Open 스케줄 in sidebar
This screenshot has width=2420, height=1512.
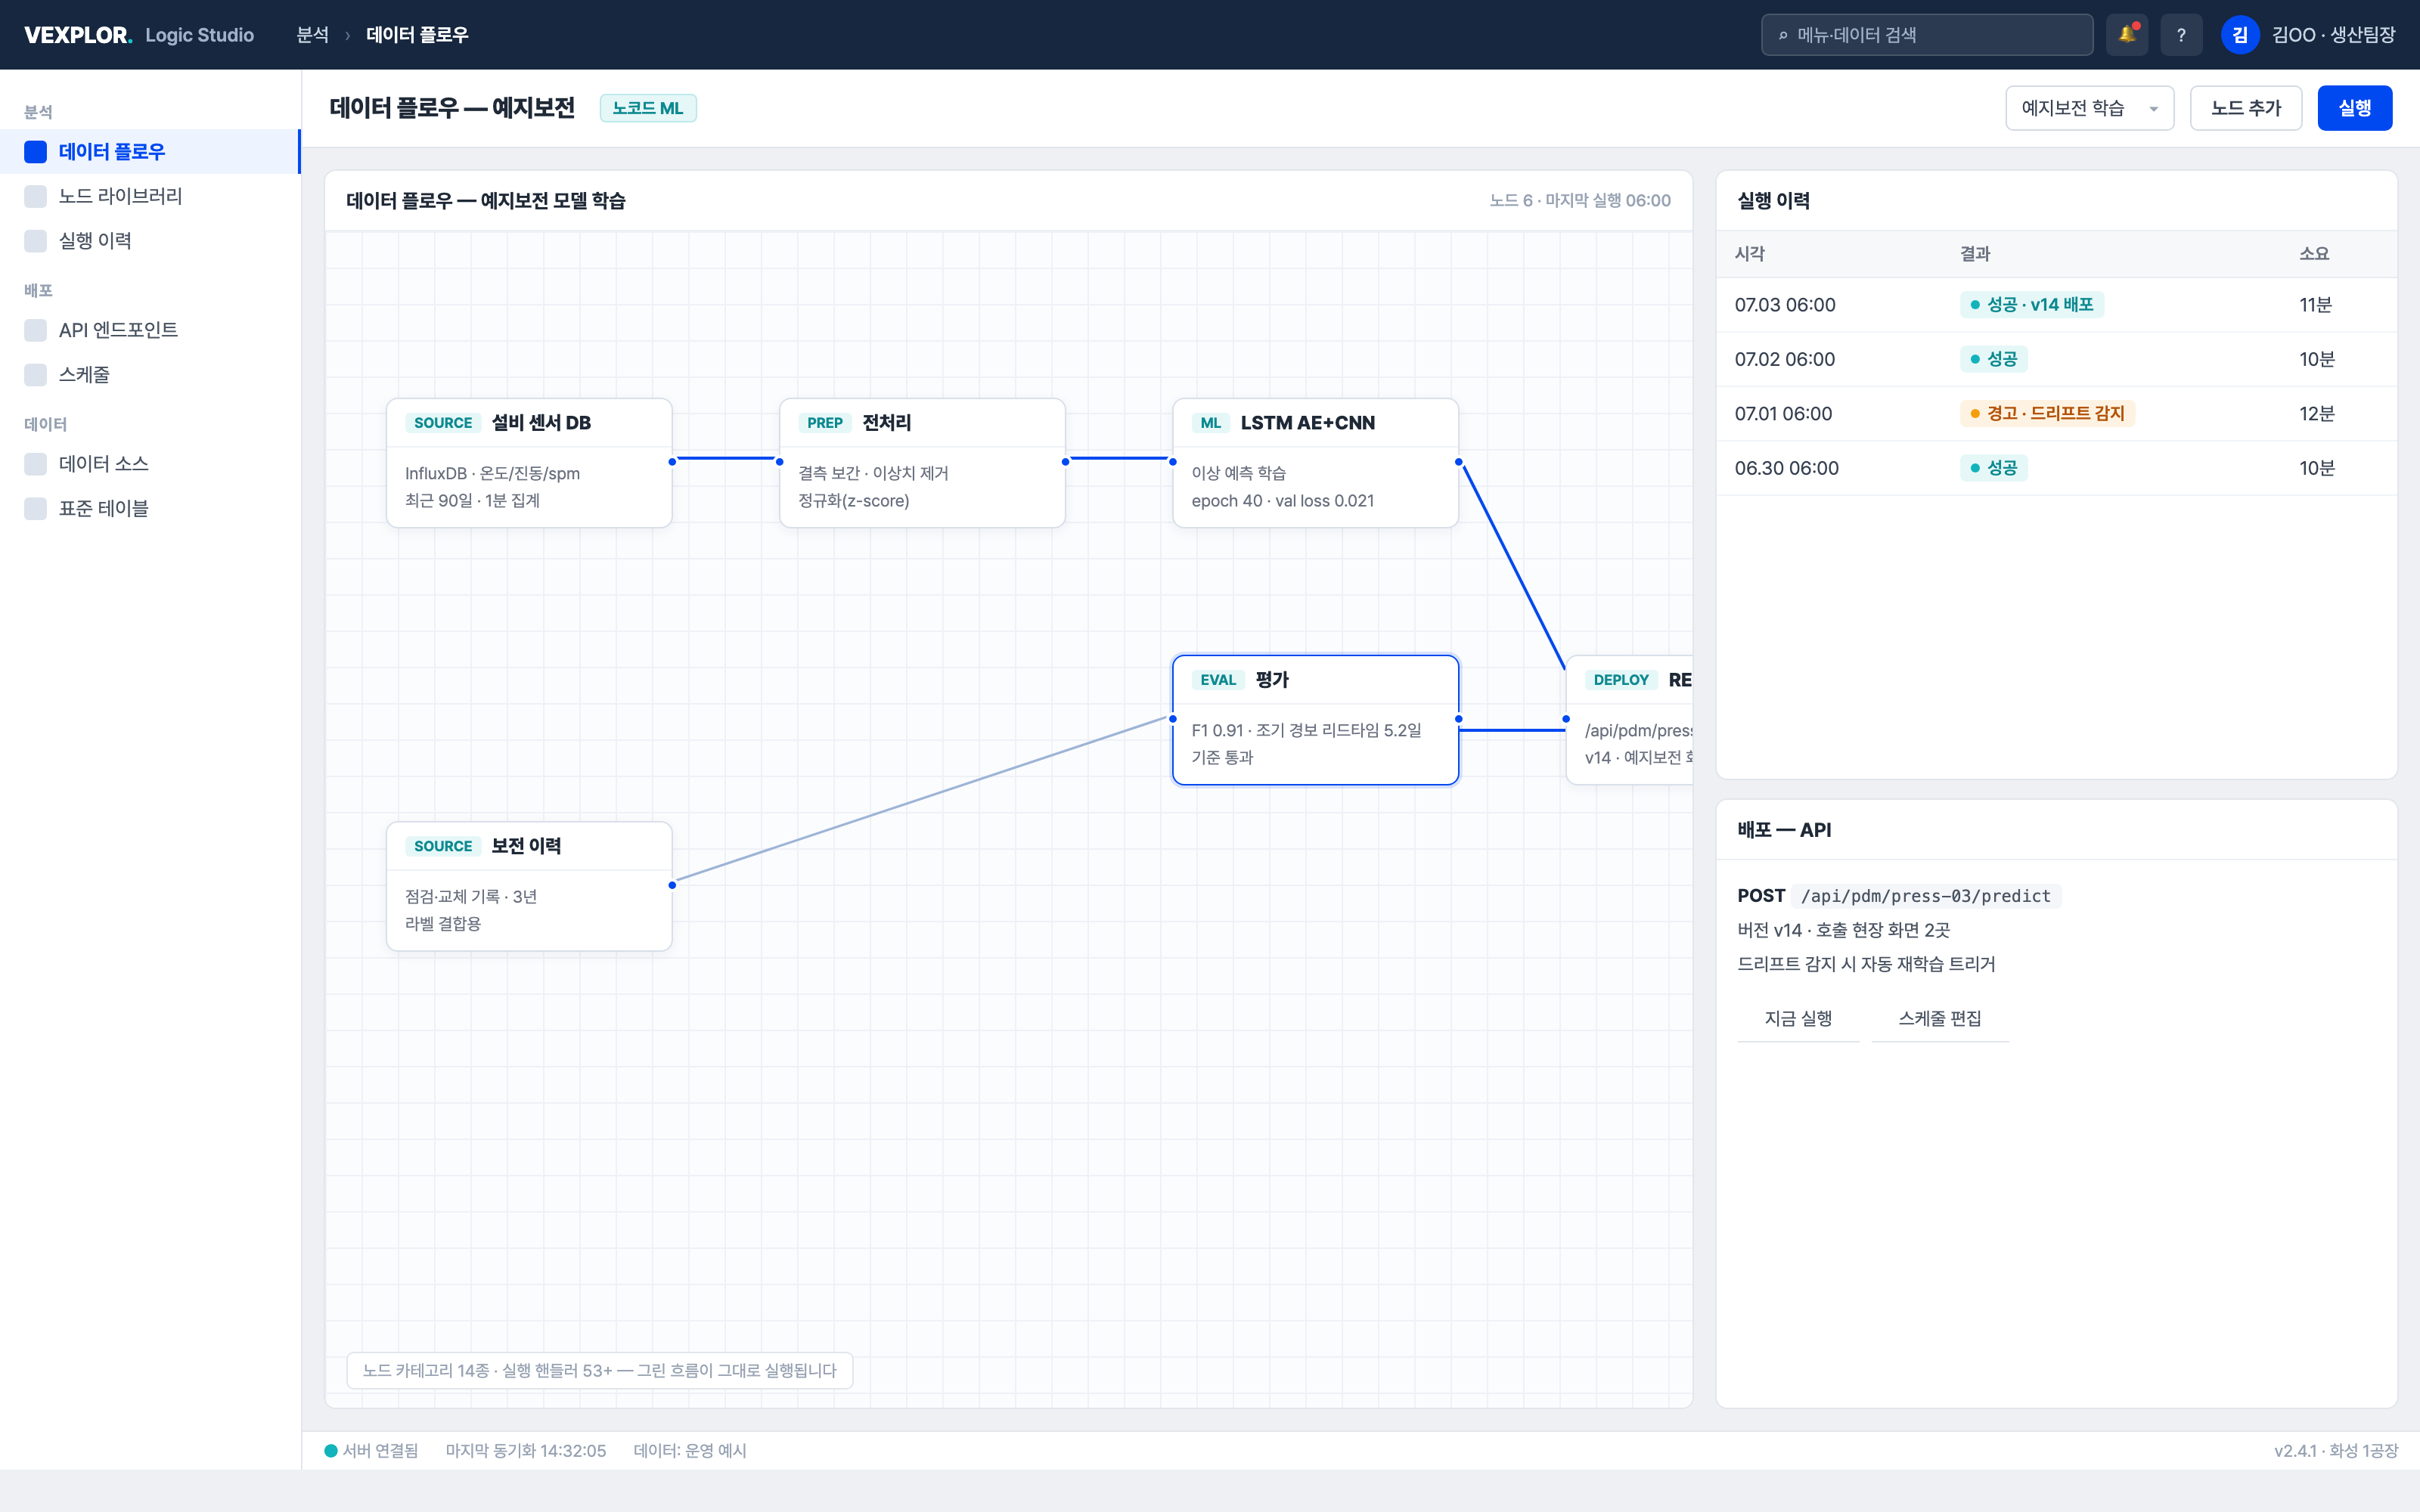pos(150,375)
